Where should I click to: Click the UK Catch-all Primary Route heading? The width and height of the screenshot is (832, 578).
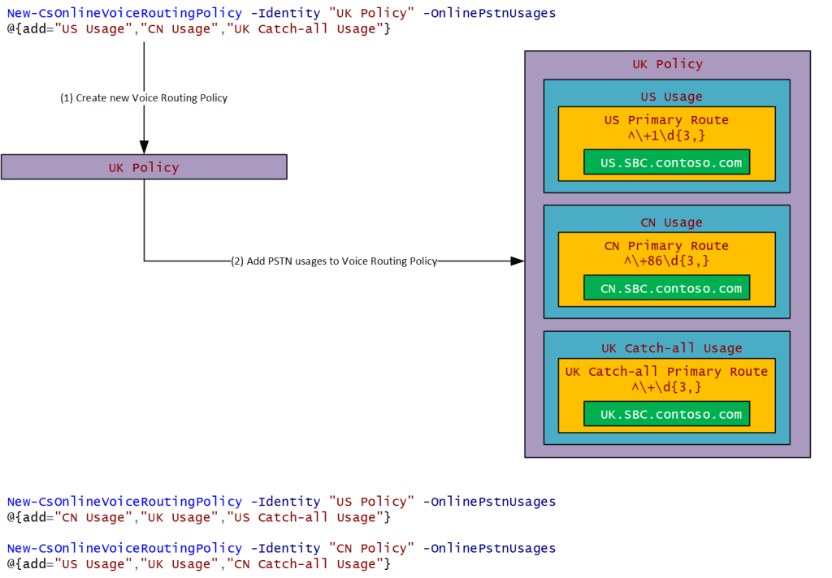point(666,372)
